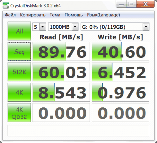Open the Помощь menu
Image resolution: width=157 pixels, height=143 pixels.
pyautogui.click(x=73, y=15)
